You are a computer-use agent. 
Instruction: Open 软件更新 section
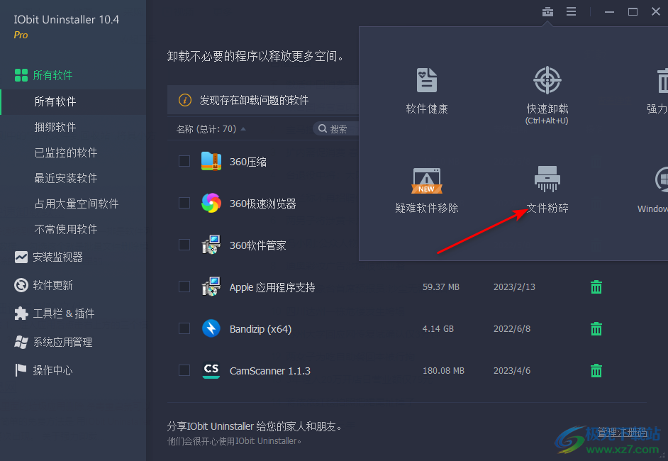[44, 285]
